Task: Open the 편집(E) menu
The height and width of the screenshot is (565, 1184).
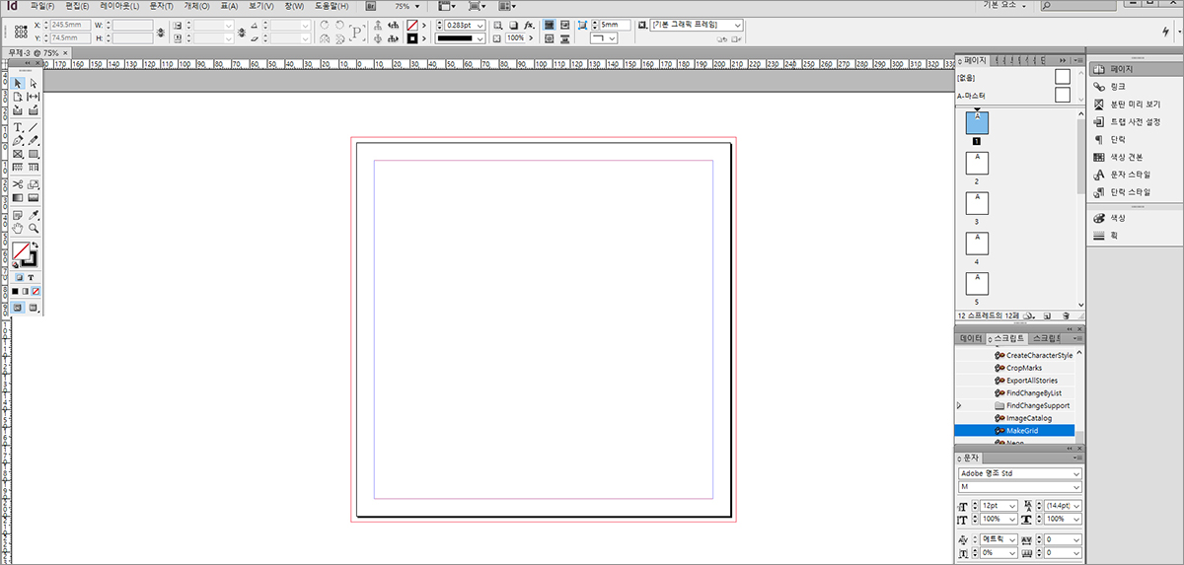Action: coord(75,6)
